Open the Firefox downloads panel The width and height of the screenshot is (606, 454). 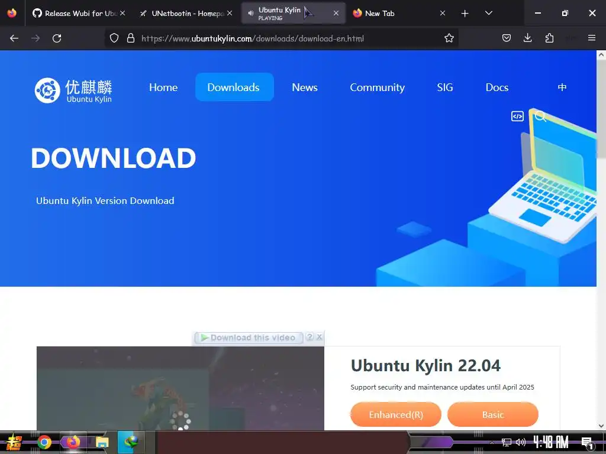[527, 38]
